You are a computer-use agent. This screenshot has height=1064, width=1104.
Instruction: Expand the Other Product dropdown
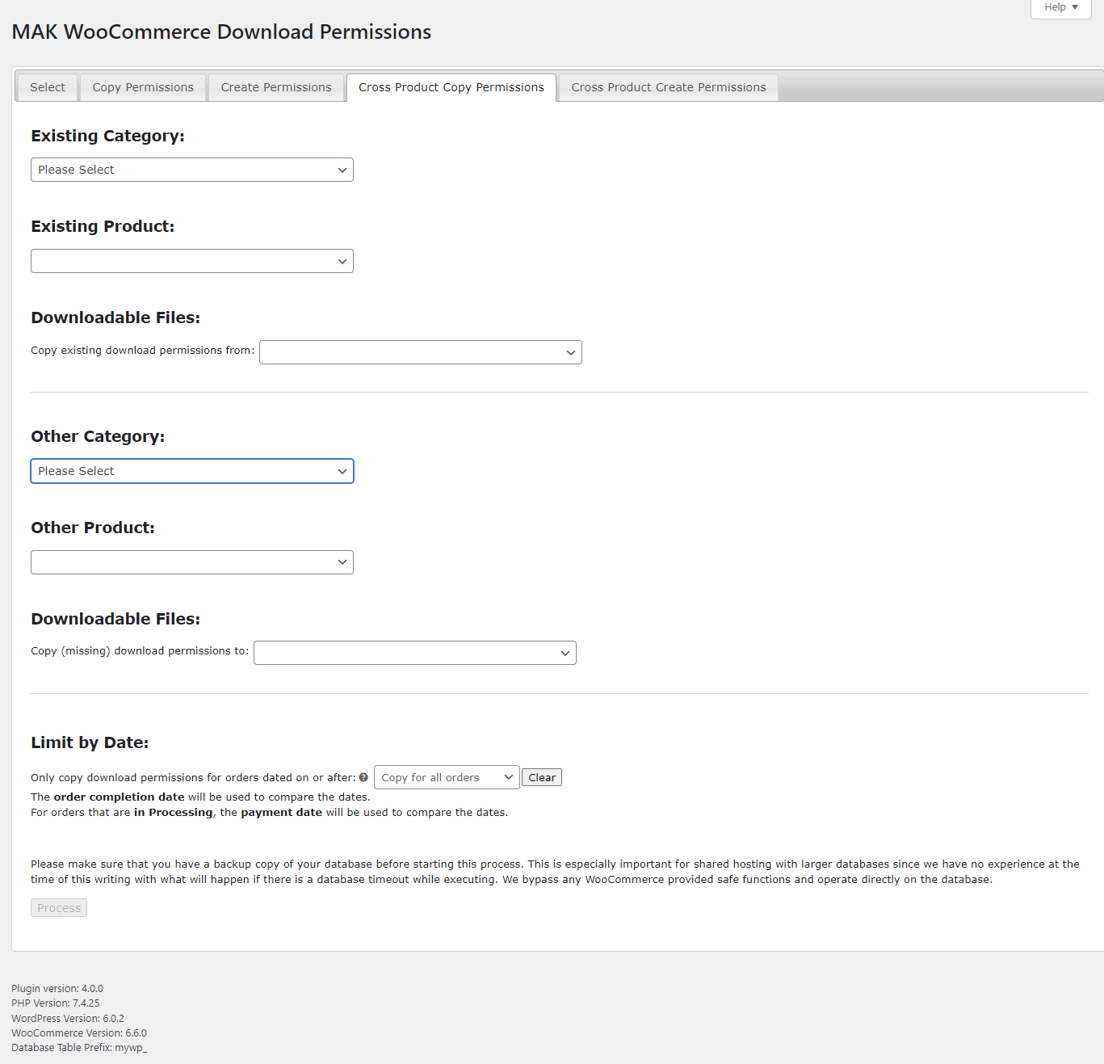192,562
